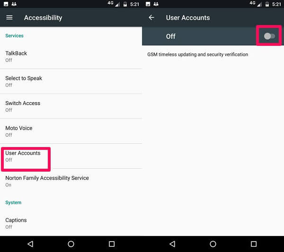284x252 pixels.
Task: Open Captions system setting
Action: [x=71, y=223]
